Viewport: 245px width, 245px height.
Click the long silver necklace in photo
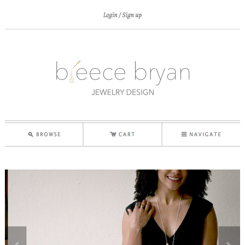coord(168,219)
